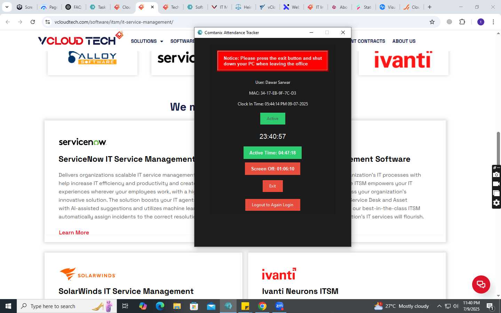Open Microsoft Store from the taskbar
Image resolution: width=501 pixels, height=313 pixels.
pos(194,306)
